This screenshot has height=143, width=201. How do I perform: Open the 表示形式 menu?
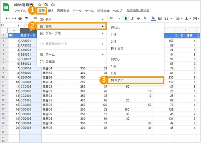(63, 11)
